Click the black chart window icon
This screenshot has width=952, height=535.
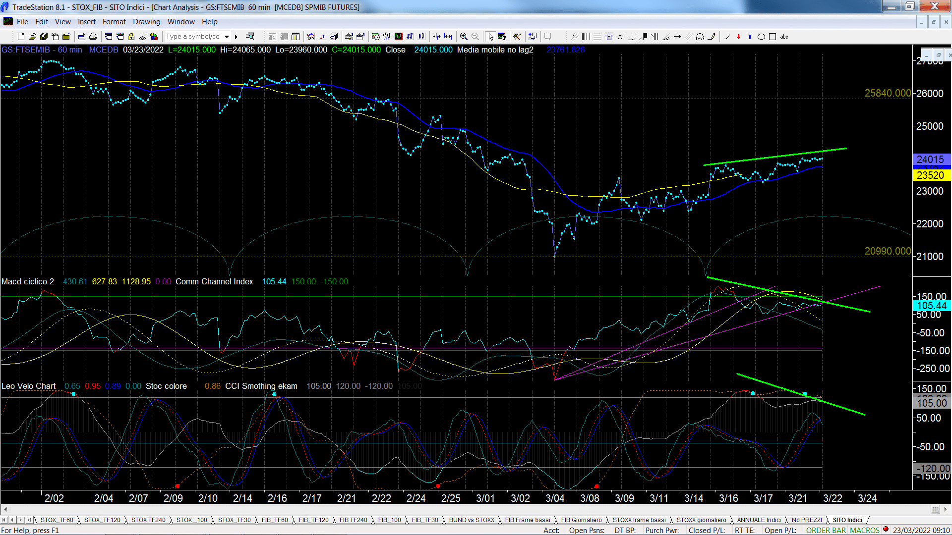(399, 37)
